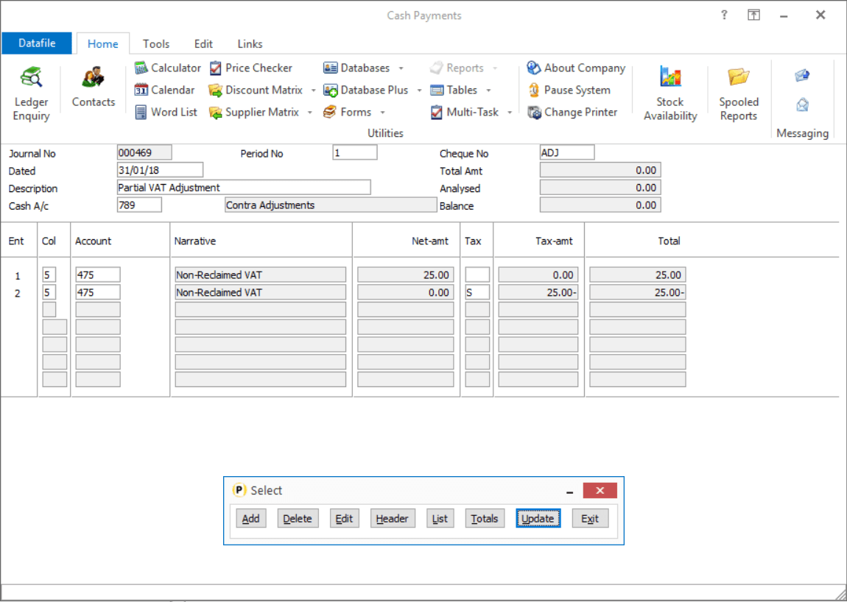Click the Journal No field 000469
Image resolution: width=847 pixels, height=602 pixels.
coord(144,153)
